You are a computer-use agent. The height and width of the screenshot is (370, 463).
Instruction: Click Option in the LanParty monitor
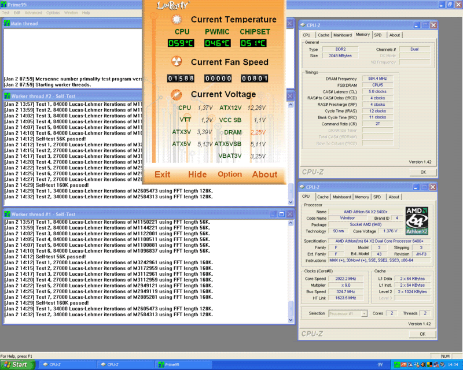click(230, 175)
